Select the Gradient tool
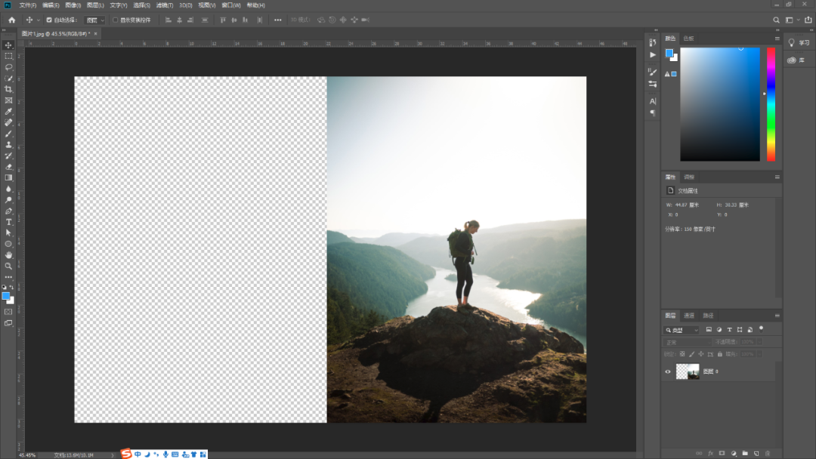 pos(8,177)
